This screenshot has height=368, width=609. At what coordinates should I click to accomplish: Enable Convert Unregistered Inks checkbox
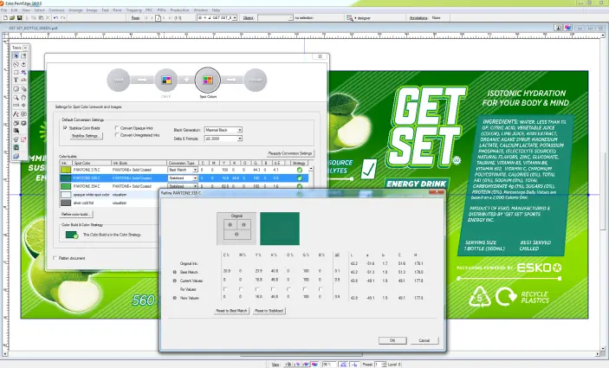pos(117,135)
